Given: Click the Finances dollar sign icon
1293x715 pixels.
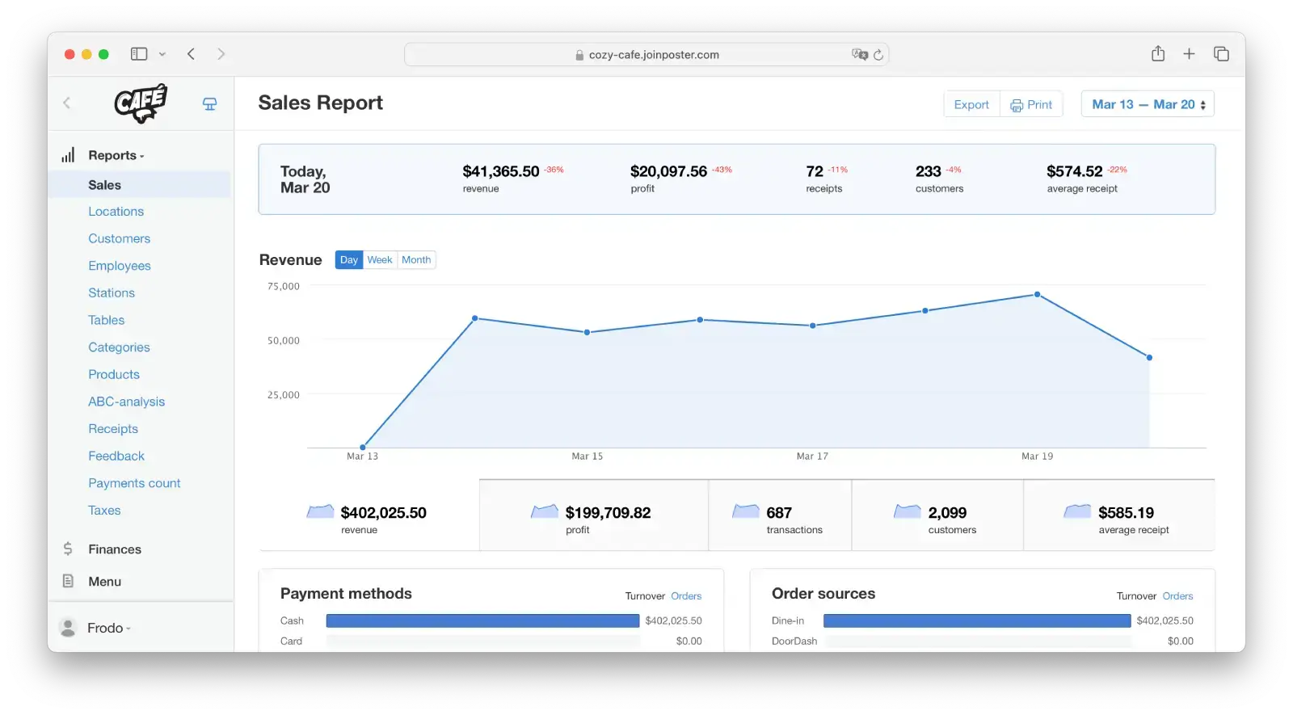Looking at the screenshot, I should (x=68, y=549).
